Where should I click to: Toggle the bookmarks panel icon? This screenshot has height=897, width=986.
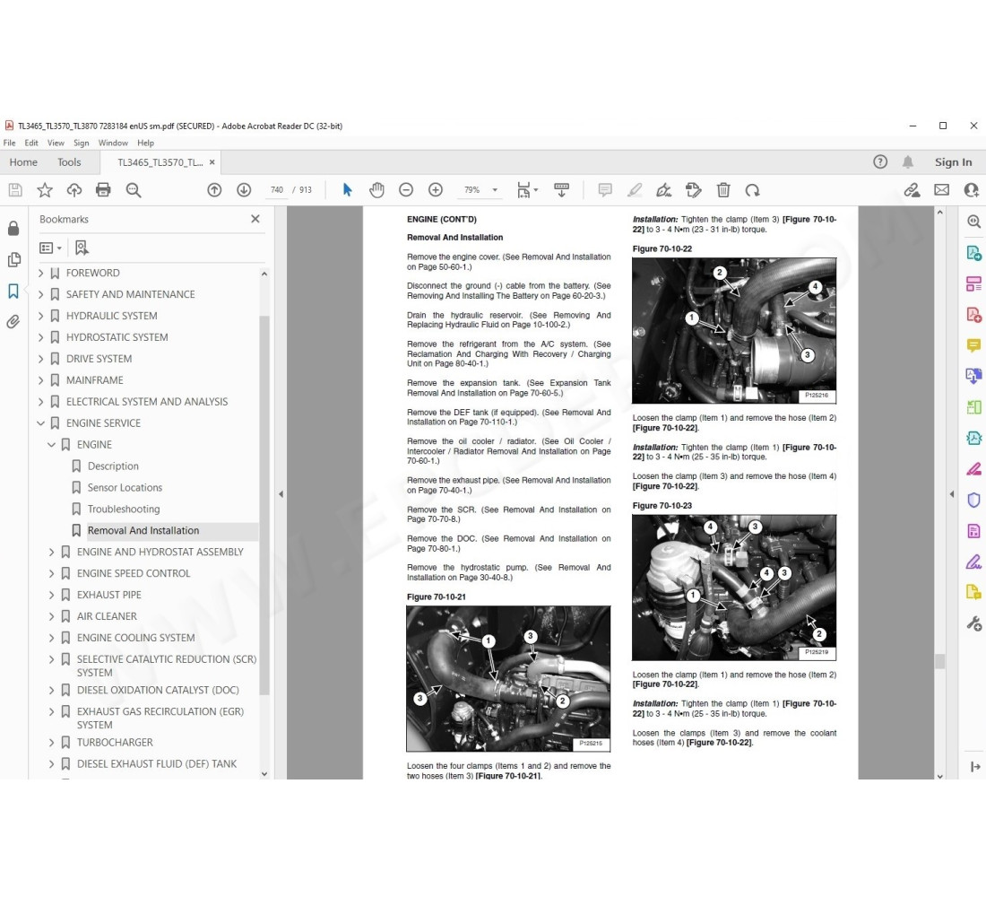coord(13,291)
